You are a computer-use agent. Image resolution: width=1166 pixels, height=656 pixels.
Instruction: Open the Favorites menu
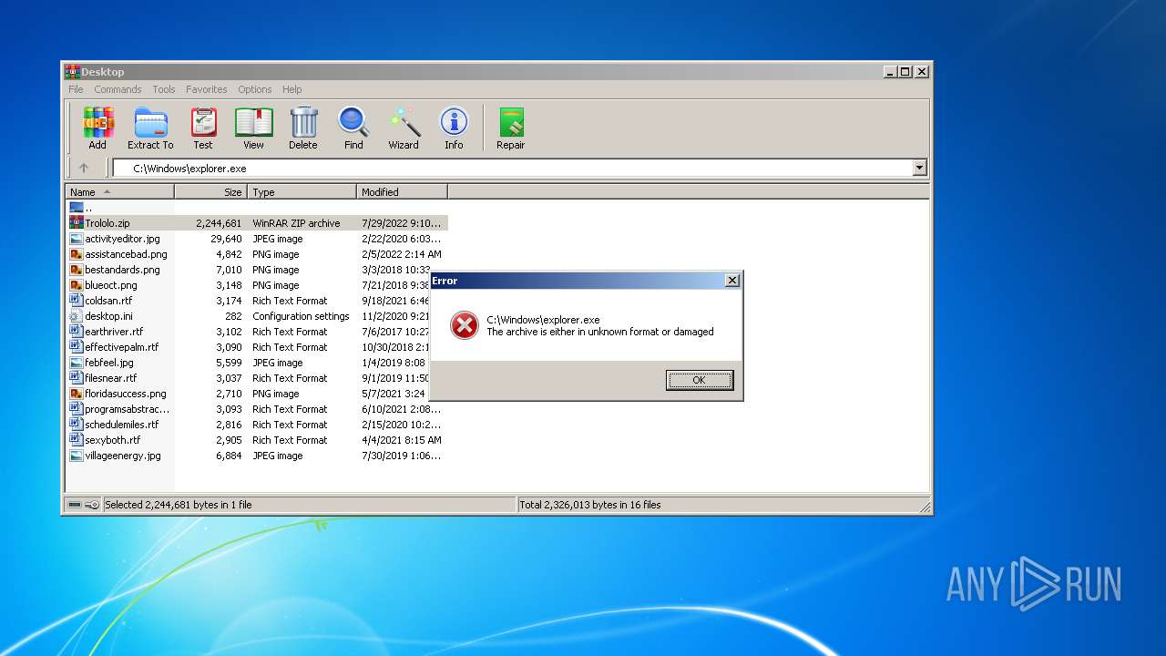click(x=207, y=89)
